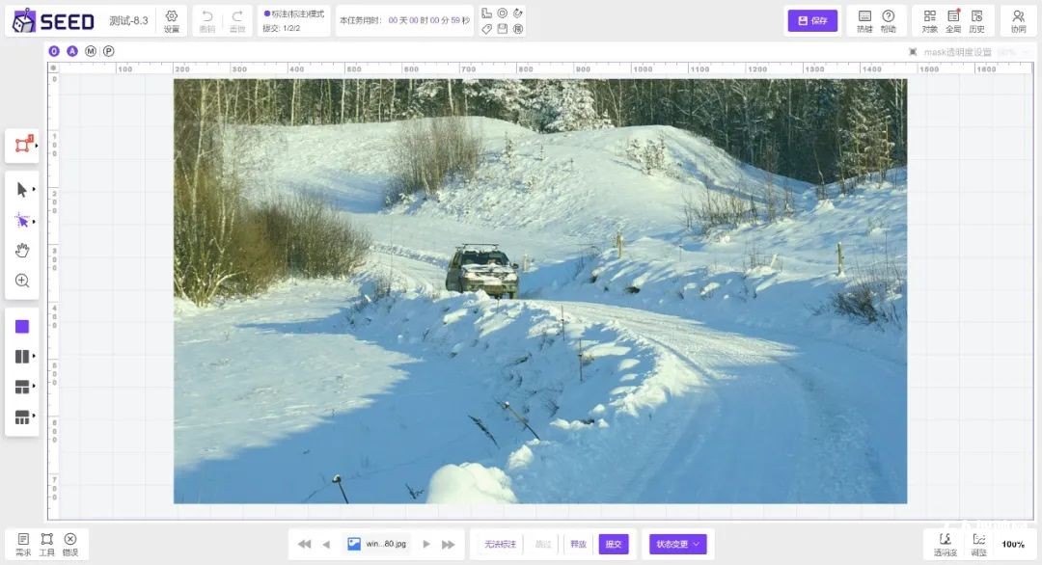Toggle the circled M mode indicator
Screen dimensions: 1042x565
91,51
